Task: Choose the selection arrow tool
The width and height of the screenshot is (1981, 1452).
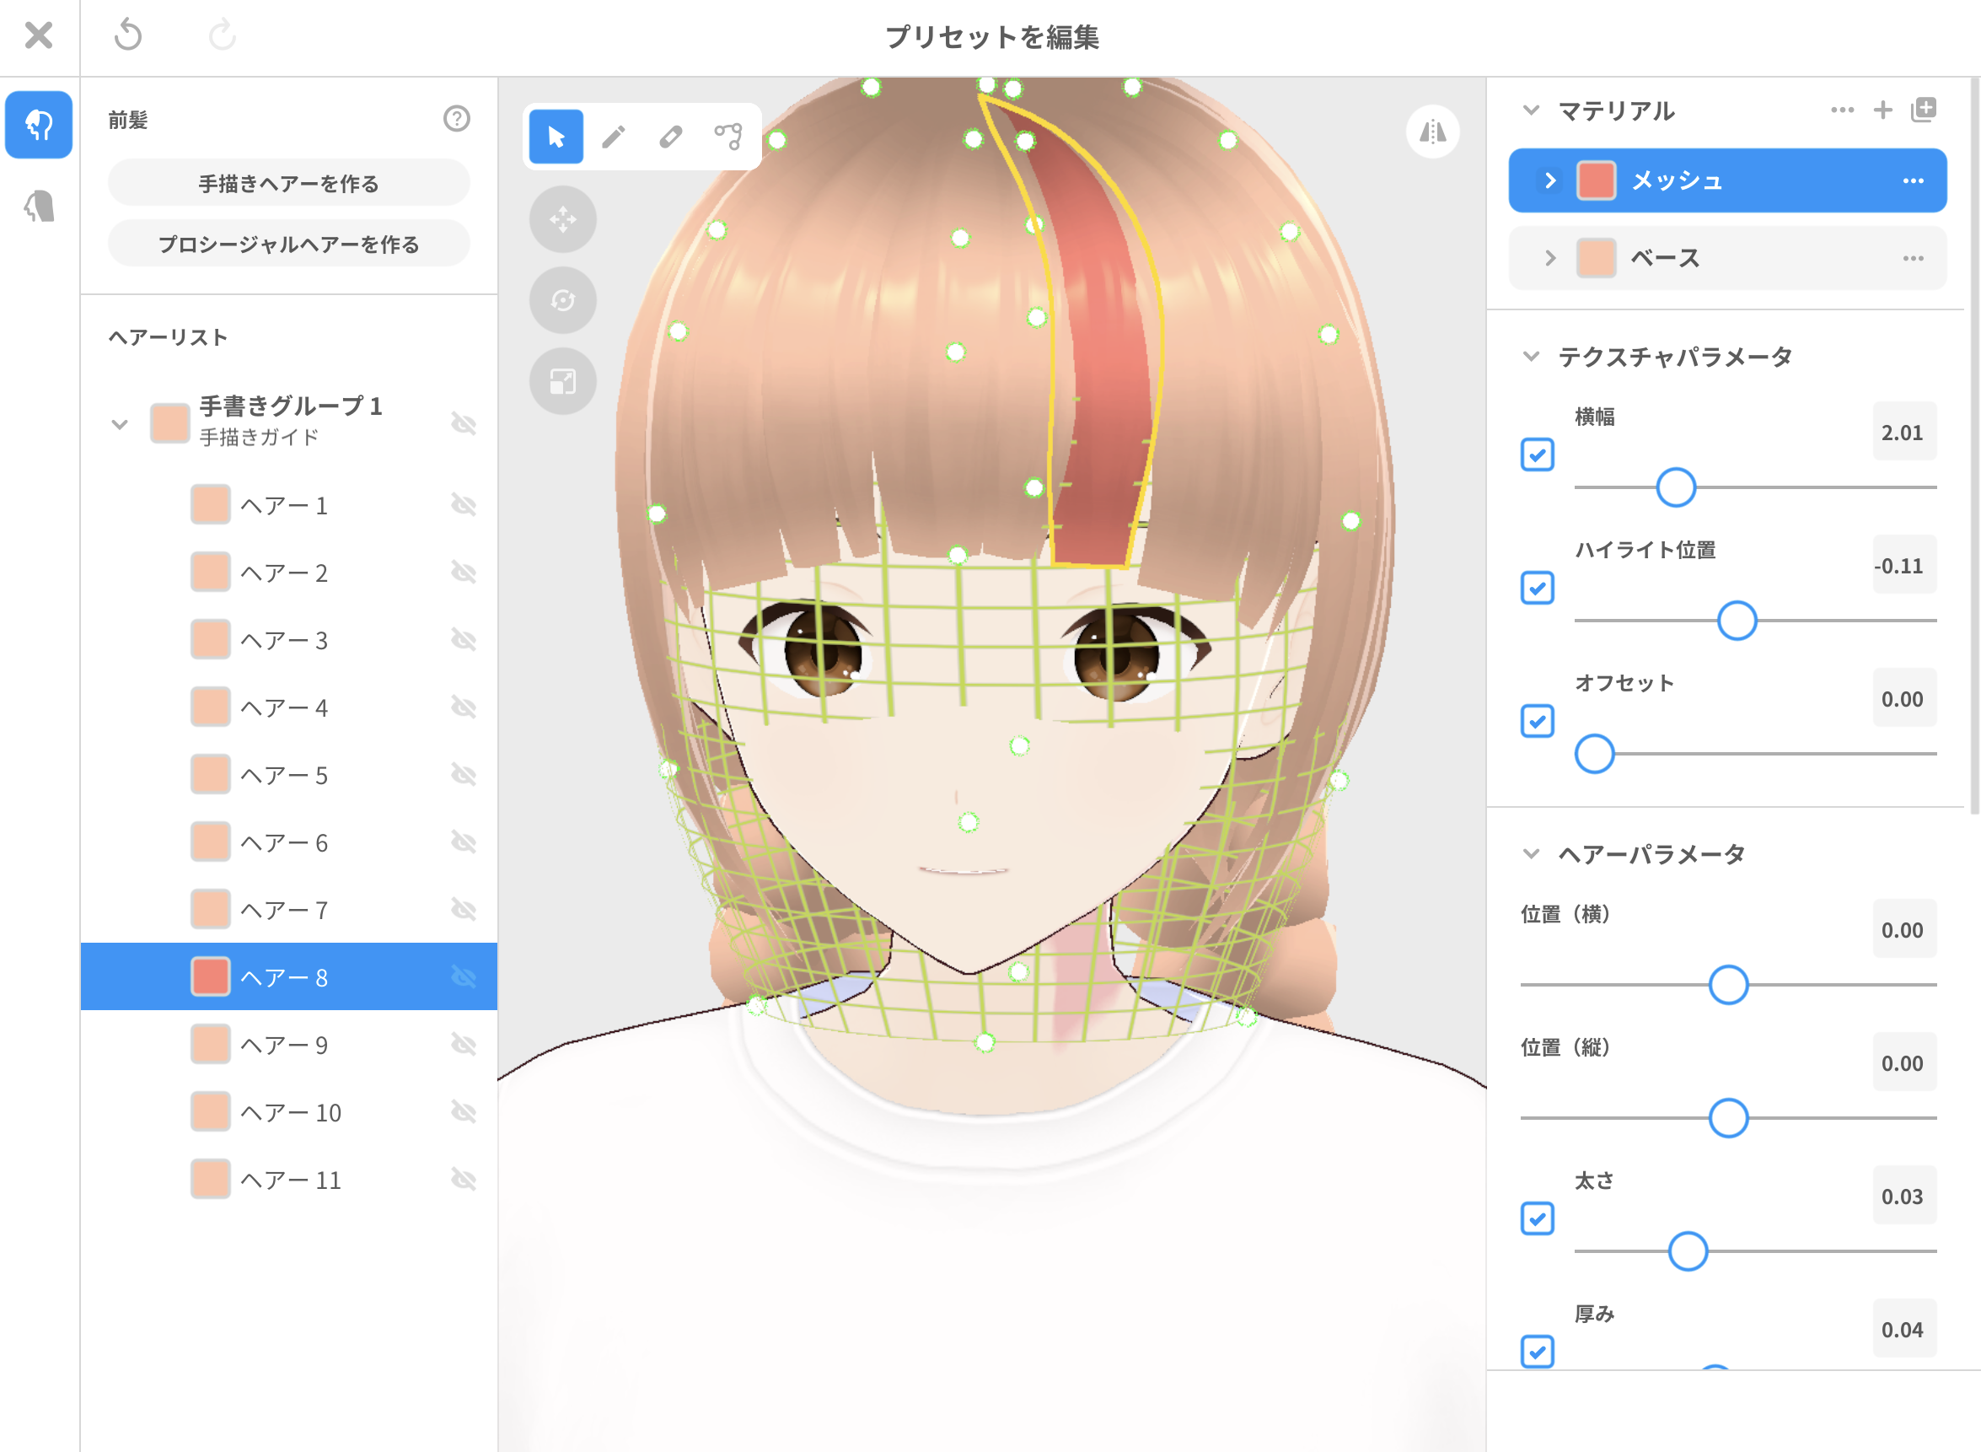Action: pos(556,137)
